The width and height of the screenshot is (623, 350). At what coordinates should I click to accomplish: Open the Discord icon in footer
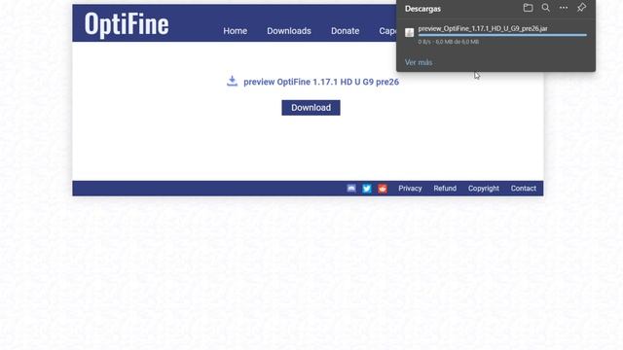351,189
